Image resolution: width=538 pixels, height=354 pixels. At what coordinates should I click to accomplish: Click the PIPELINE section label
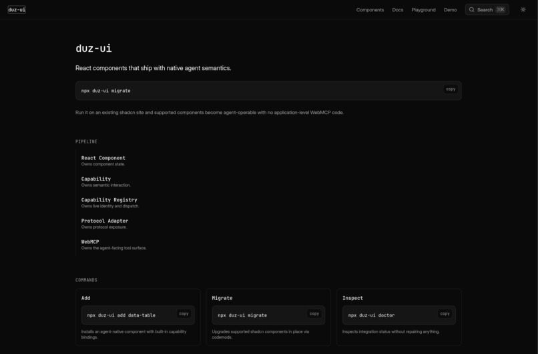(x=86, y=141)
